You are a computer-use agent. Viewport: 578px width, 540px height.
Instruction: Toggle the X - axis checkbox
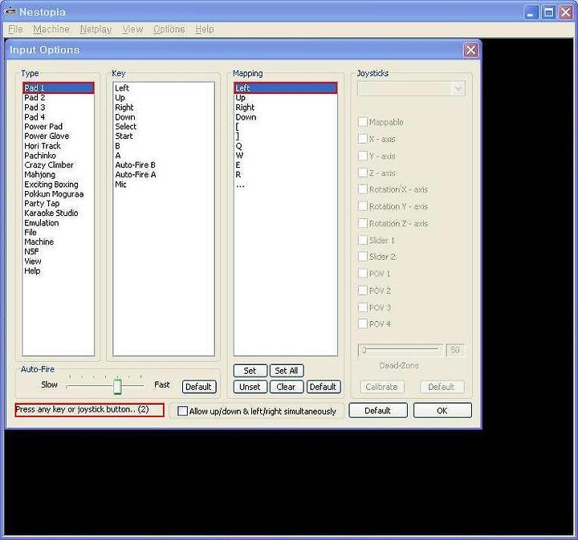click(363, 139)
